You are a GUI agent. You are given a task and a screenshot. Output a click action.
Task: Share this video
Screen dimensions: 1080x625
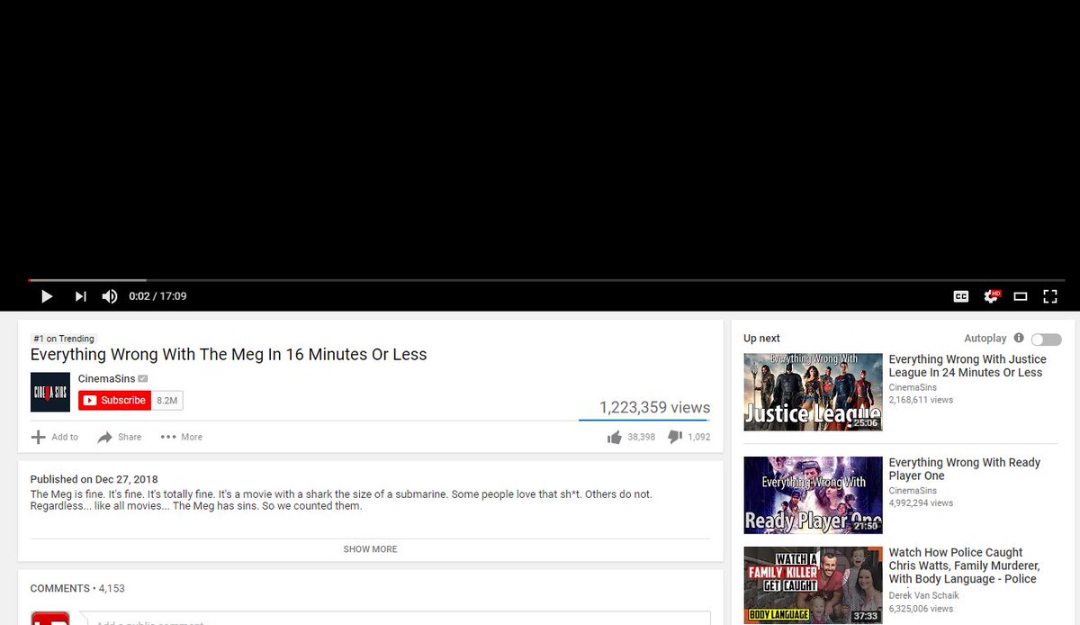tap(120, 437)
